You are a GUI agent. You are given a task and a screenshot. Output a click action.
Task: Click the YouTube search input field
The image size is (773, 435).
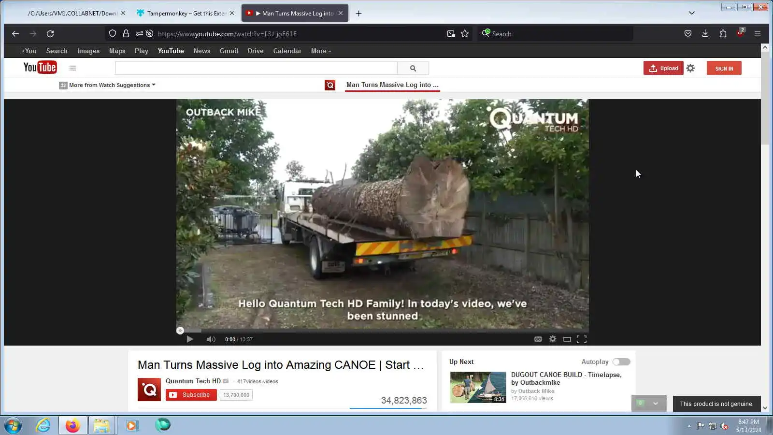coord(256,68)
